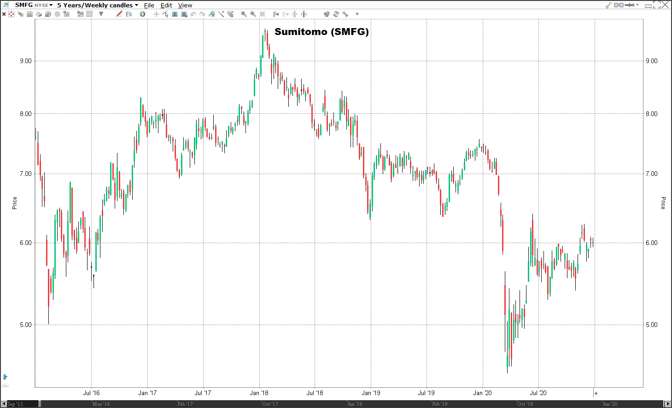Select the trendline drawing tool
672x408 pixels.
pos(221,14)
